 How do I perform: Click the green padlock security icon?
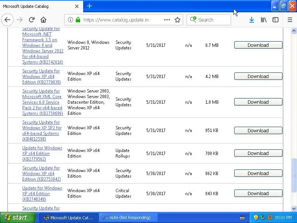point(78,20)
